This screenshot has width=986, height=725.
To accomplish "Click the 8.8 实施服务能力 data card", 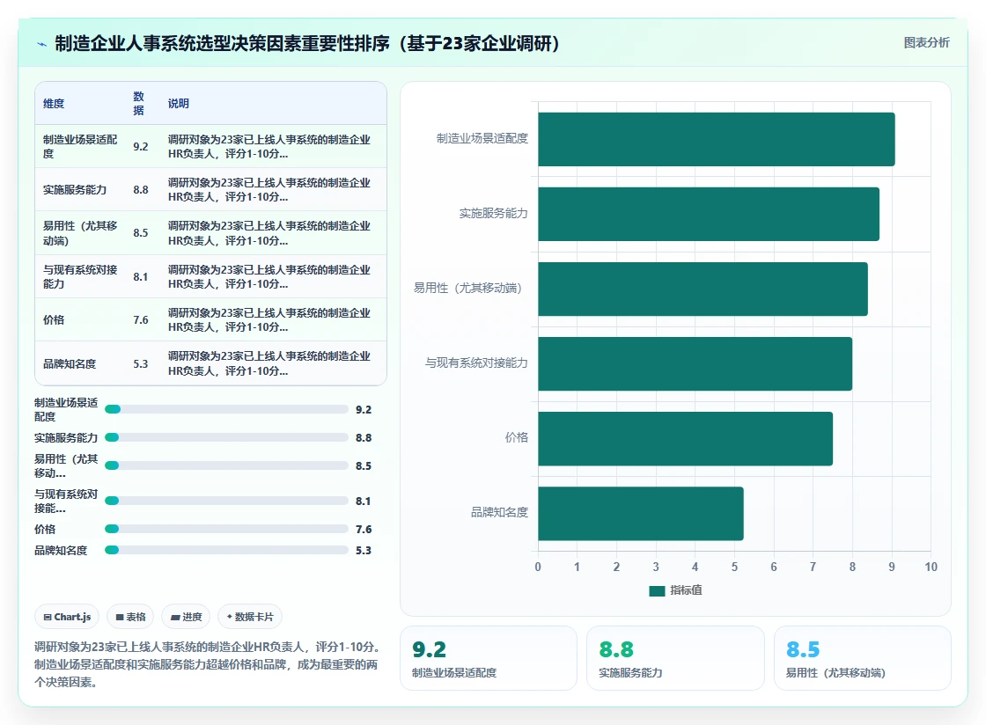I will [x=675, y=658].
